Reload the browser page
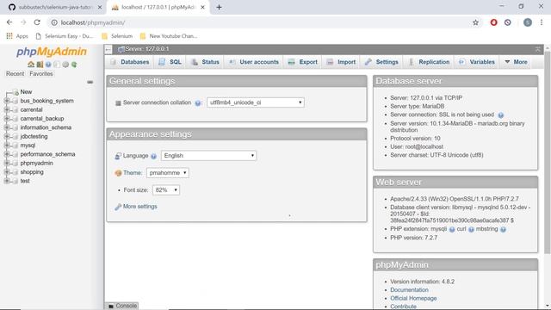 (37, 22)
